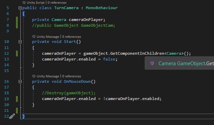Screen dimensions: 214x125
Task: Click the 'public' keyword on line 5
Action: pos(30,8)
